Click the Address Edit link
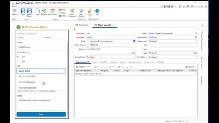Screen dimensions: 219x123 (x=134, y=53)
